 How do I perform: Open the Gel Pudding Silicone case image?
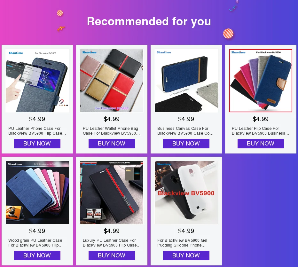click(x=186, y=192)
